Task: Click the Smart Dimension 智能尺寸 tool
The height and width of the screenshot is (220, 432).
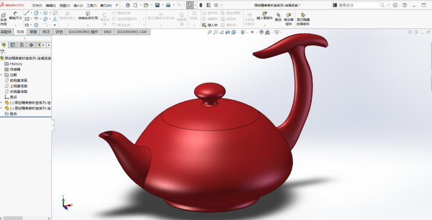Action: [16, 16]
